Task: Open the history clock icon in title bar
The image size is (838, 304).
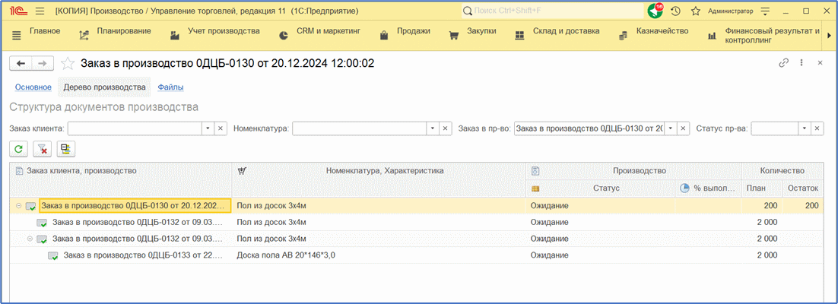Action: (x=675, y=11)
